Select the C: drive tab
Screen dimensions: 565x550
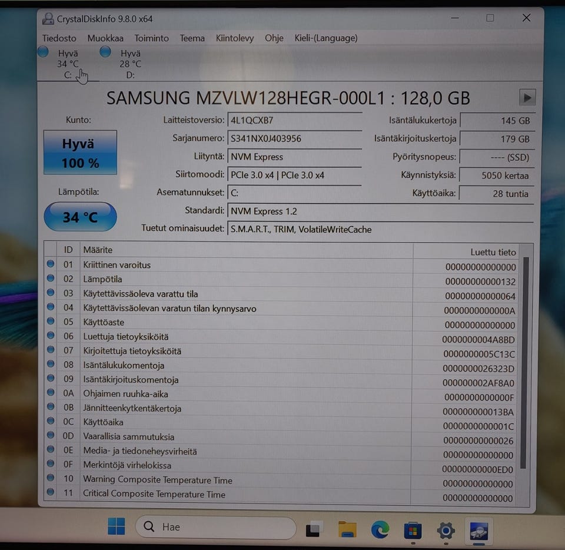click(x=68, y=64)
